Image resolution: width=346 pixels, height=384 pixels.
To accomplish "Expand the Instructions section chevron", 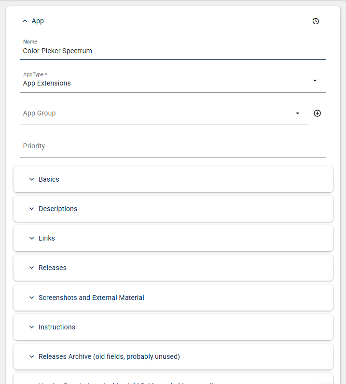I will (x=32, y=327).
